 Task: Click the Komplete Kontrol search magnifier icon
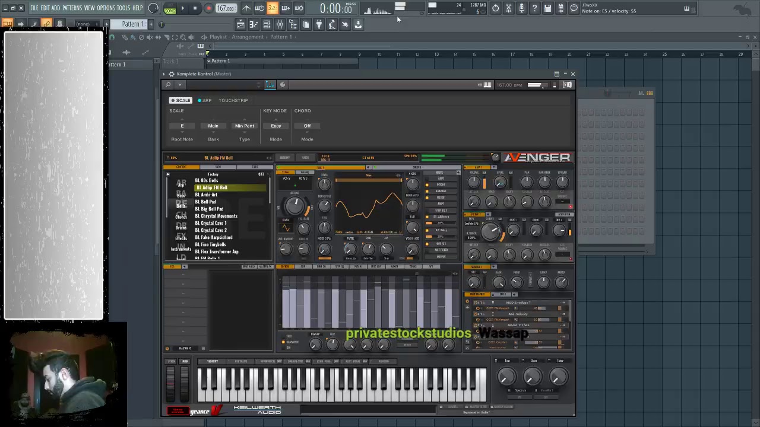pyautogui.click(x=169, y=85)
